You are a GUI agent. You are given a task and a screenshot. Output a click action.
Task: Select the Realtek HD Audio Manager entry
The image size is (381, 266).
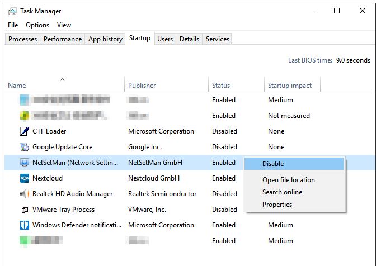tap(72, 194)
